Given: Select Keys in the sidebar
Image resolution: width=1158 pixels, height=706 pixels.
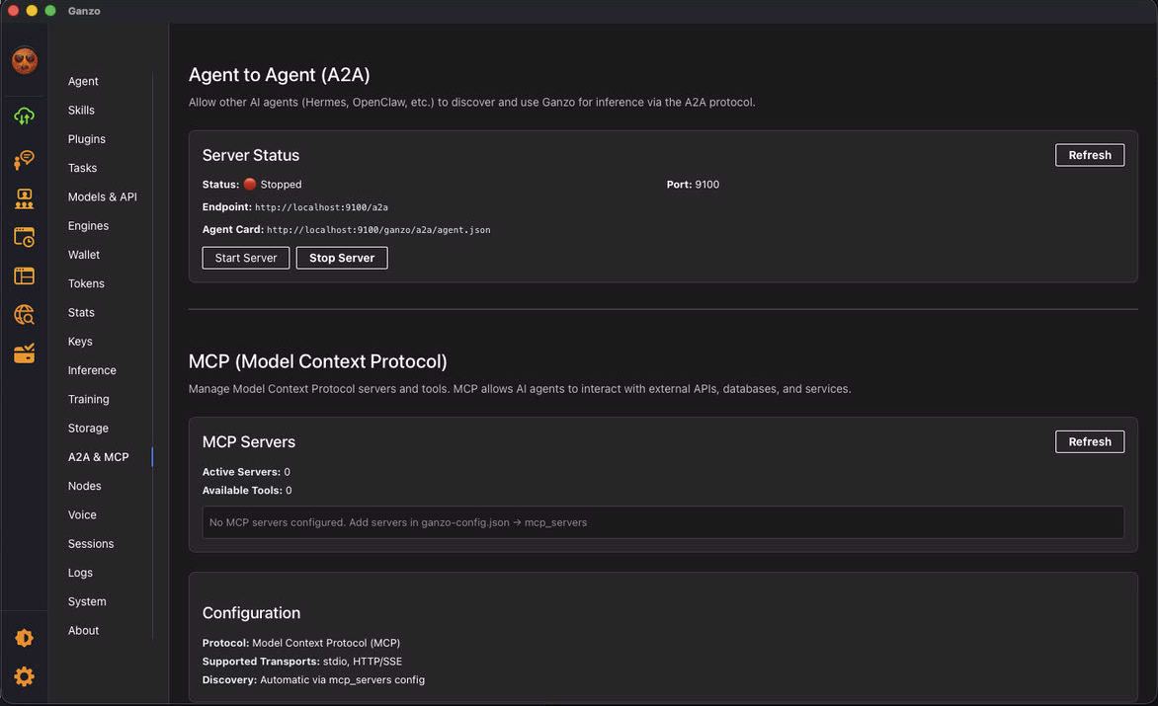Looking at the screenshot, I should pyautogui.click(x=80, y=342).
